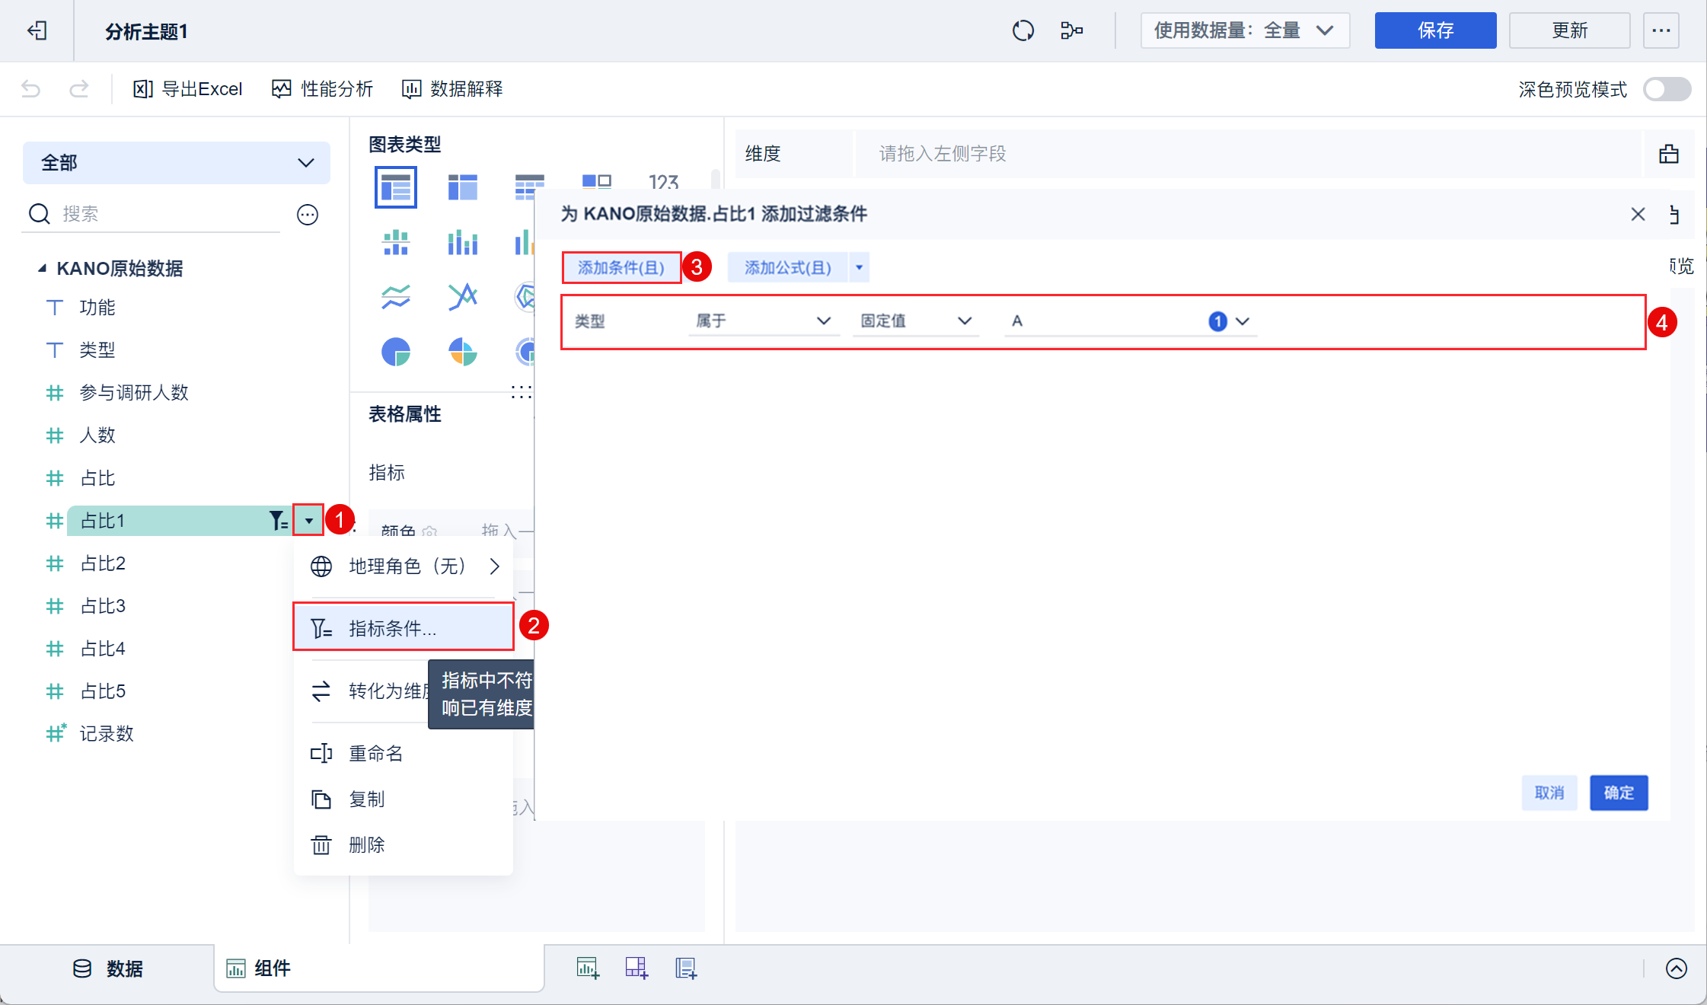1707x1005 pixels.
Task: Click the back/exit icon at top left
Action: click(x=37, y=30)
